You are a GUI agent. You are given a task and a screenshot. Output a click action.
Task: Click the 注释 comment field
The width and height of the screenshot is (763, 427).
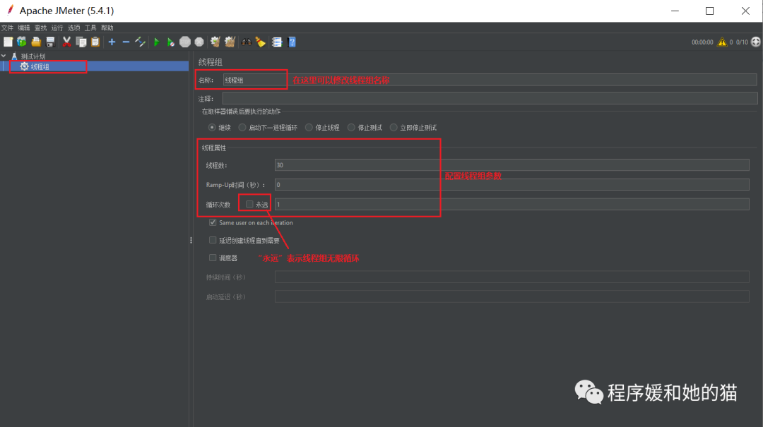point(490,98)
